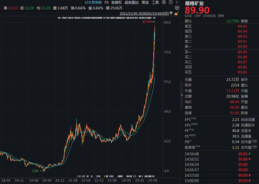Open the 画线 drawing tools menu
This screenshot has width=259, height=184.
tap(145, 3)
